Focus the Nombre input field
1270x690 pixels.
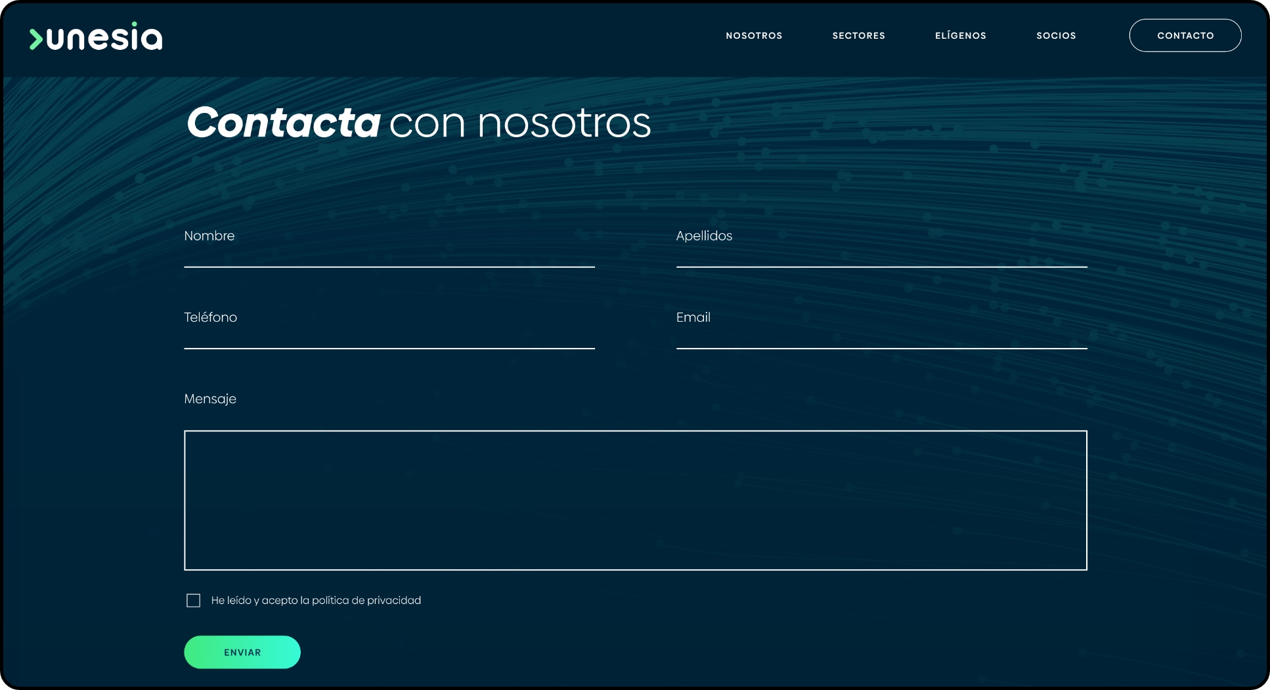tap(389, 256)
